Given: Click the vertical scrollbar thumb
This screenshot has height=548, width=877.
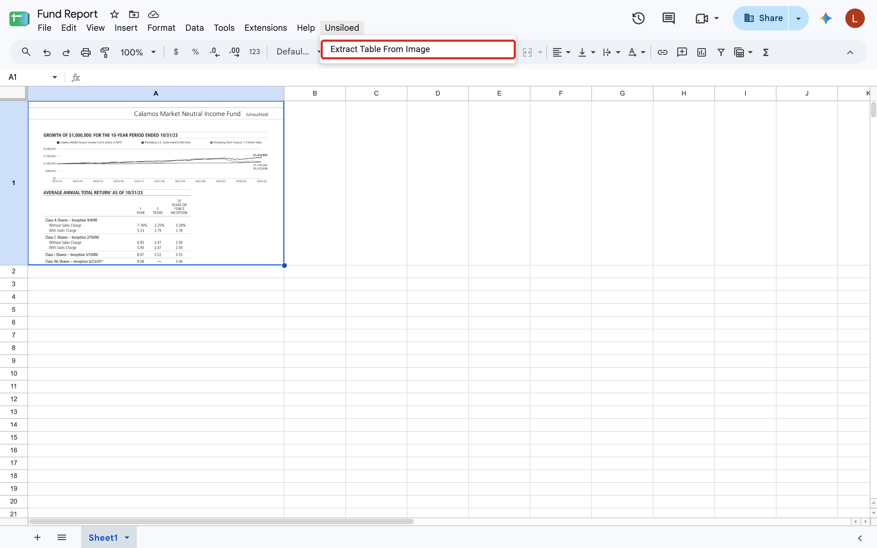Looking at the screenshot, I should (873, 110).
